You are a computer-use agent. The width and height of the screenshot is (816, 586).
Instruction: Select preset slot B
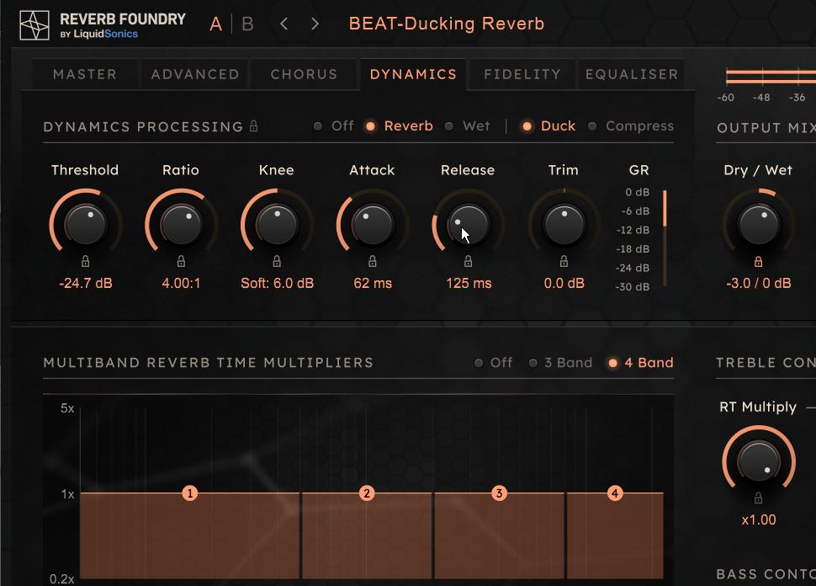coord(247,24)
